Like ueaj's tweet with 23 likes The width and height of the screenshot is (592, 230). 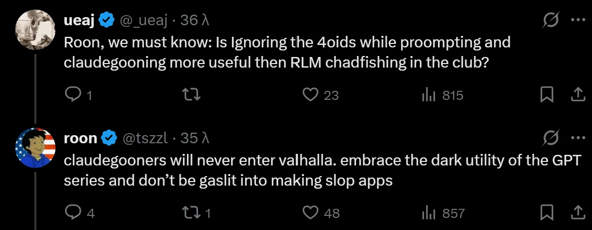coord(310,95)
